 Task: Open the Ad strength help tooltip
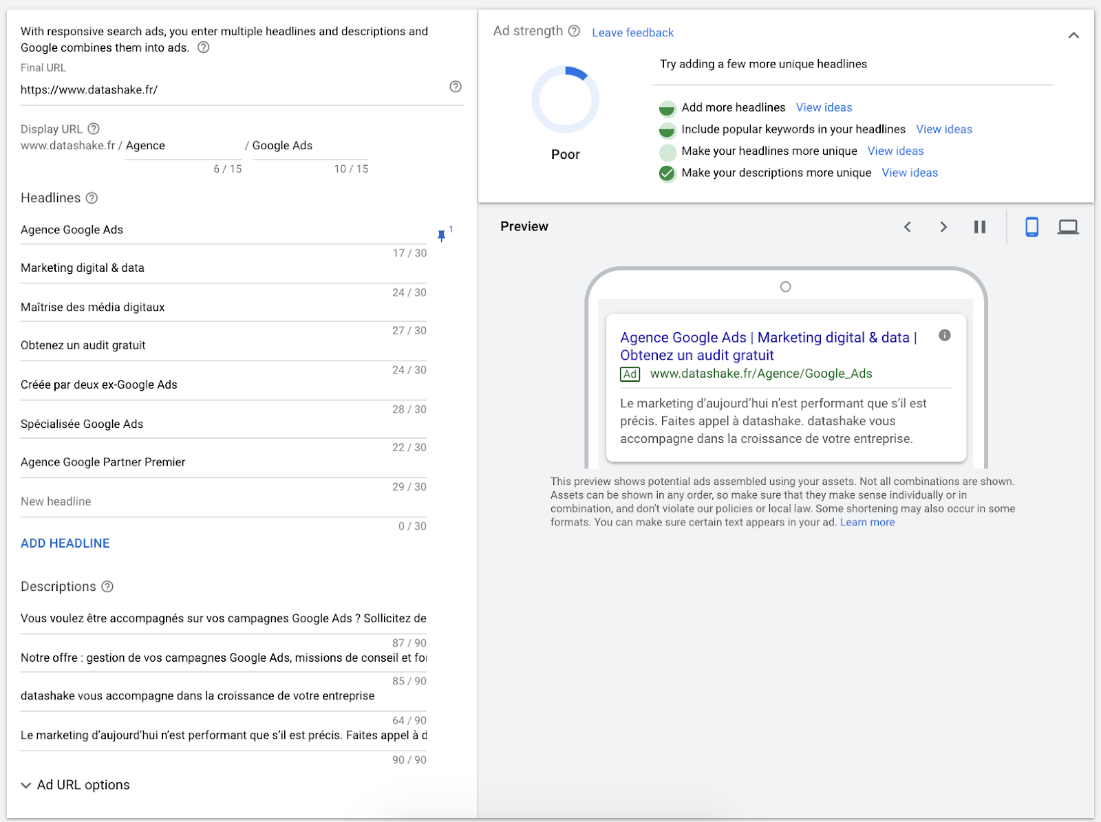[575, 30]
